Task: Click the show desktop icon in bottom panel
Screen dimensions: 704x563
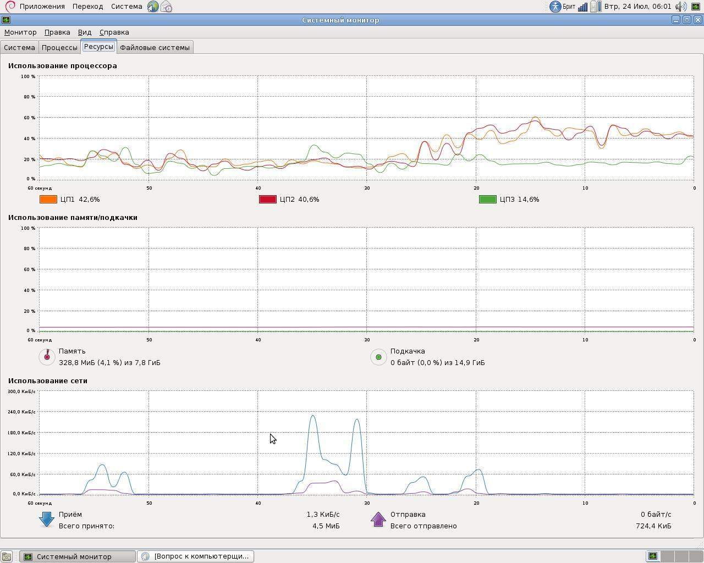Action: point(6,556)
